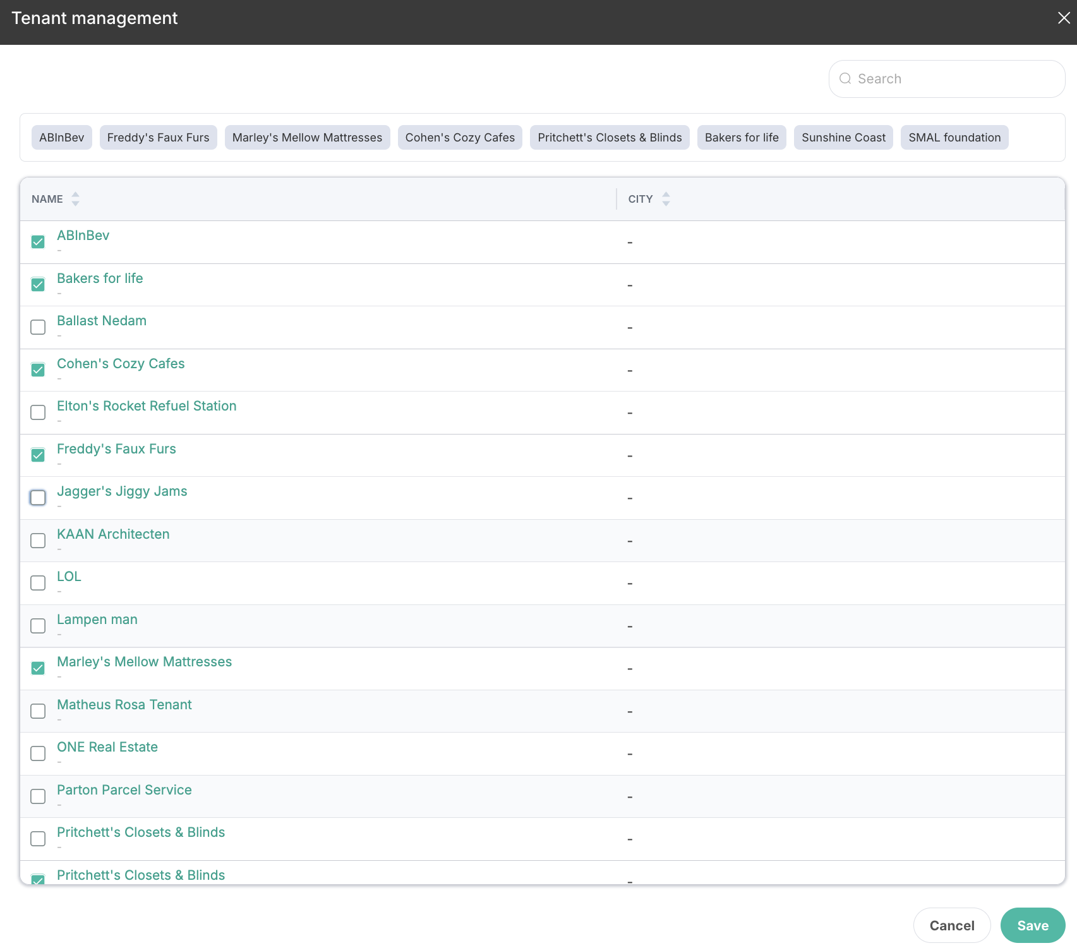The height and width of the screenshot is (948, 1077).
Task: Select the Freddy's Faux Furs tag chip
Action: pyautogui.click(x=159, y=138)
